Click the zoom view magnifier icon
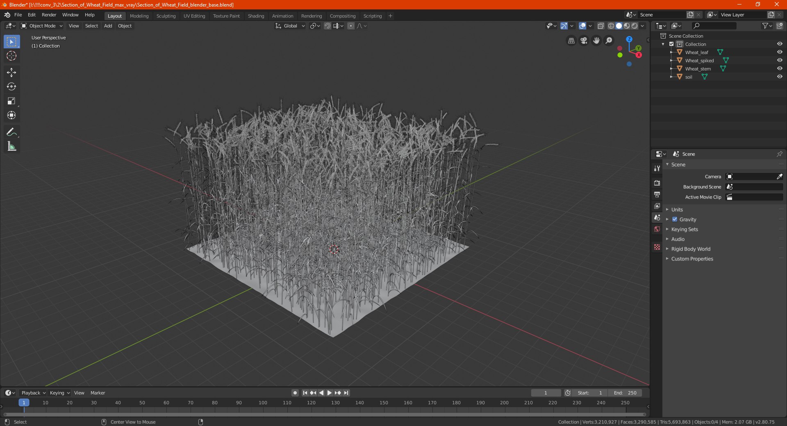The width and height of the screenshot is (787, 426). point(609,41)
